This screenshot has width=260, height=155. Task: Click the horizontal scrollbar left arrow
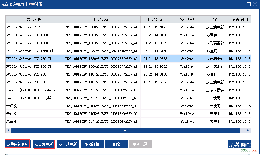[8, 131]
